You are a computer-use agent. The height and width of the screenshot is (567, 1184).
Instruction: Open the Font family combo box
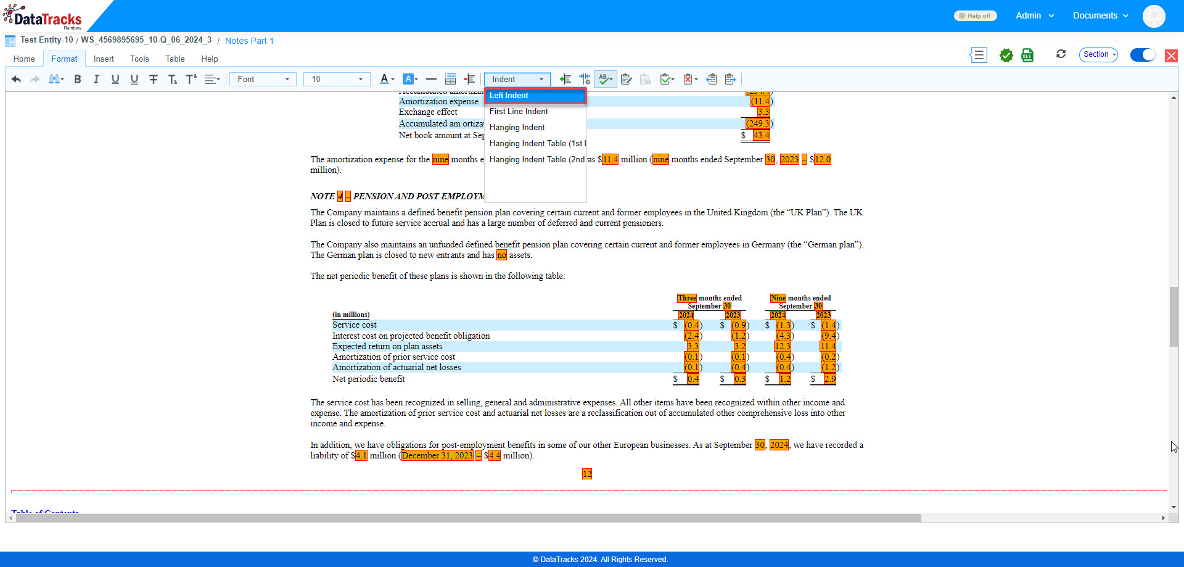click(x=263, y=79)
